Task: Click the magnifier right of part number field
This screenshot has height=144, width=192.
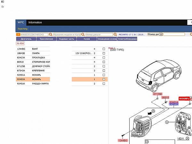Action: click(x=116, y=34)
